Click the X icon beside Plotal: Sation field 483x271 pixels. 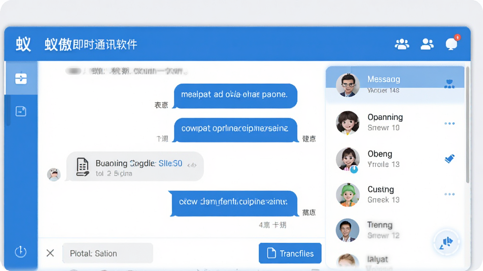tap(50, 253)
